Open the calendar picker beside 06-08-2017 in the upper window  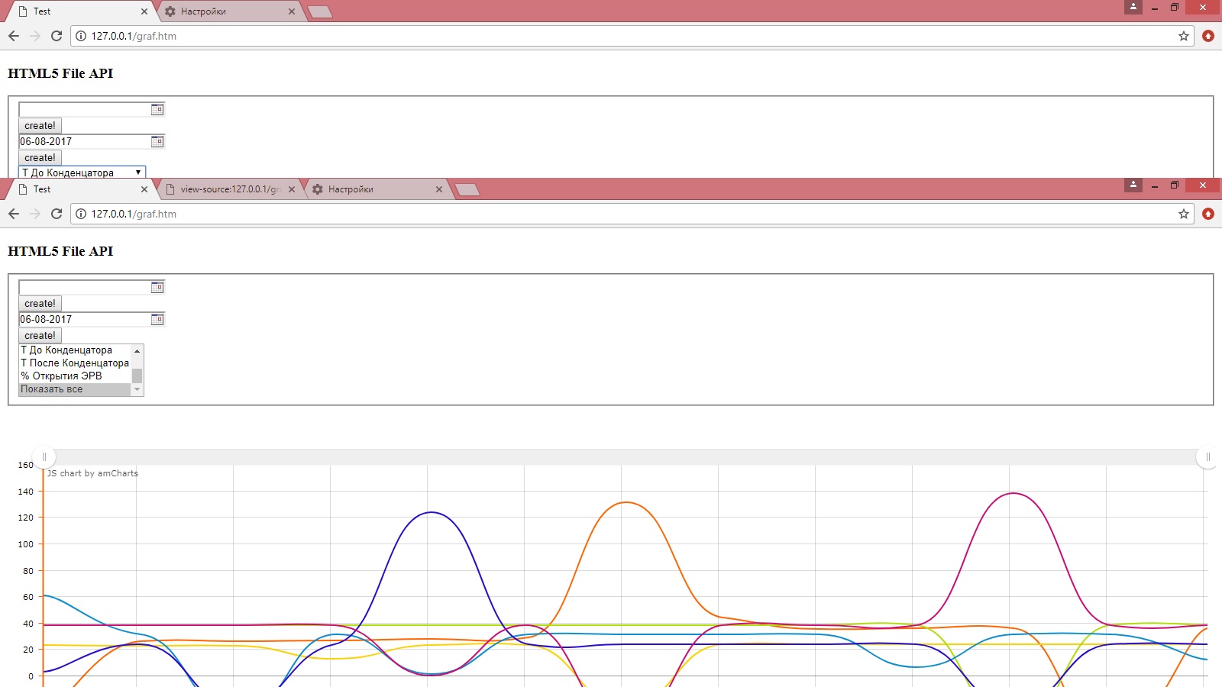coord(157,142)
